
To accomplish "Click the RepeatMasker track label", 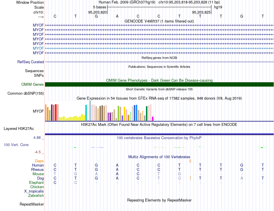I will click(32, 204).
